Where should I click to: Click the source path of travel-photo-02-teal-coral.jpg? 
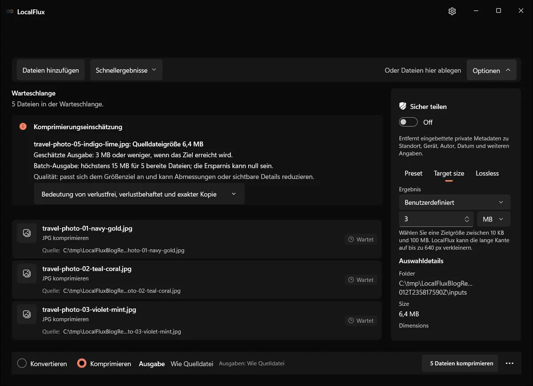click(122, 291)
